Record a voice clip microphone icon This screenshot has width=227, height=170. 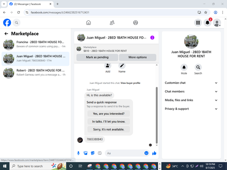click(79, 153)
